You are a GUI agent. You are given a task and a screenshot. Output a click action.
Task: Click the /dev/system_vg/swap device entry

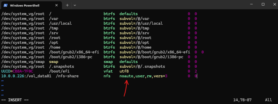pyautogui.click(x=23, y=62)
